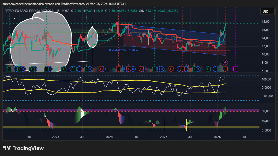Select the magenta upcoming earnings E marker
The image size is (278, 156).
[236, 69]
